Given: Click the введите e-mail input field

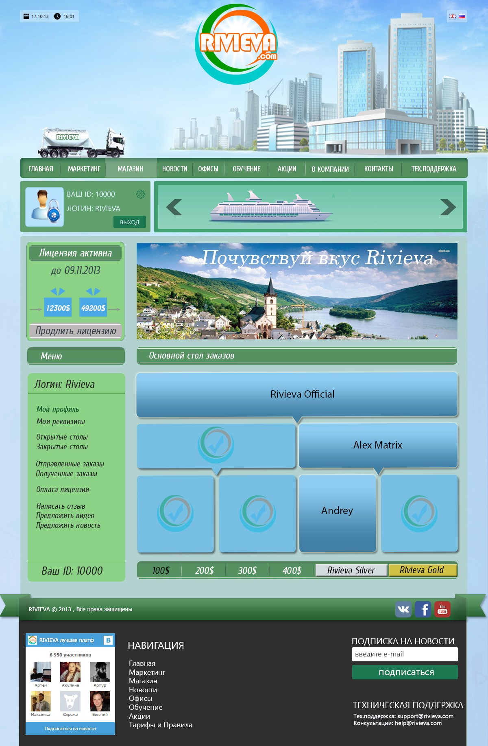Looking at the screenshot, I should [x=405, y=654].
